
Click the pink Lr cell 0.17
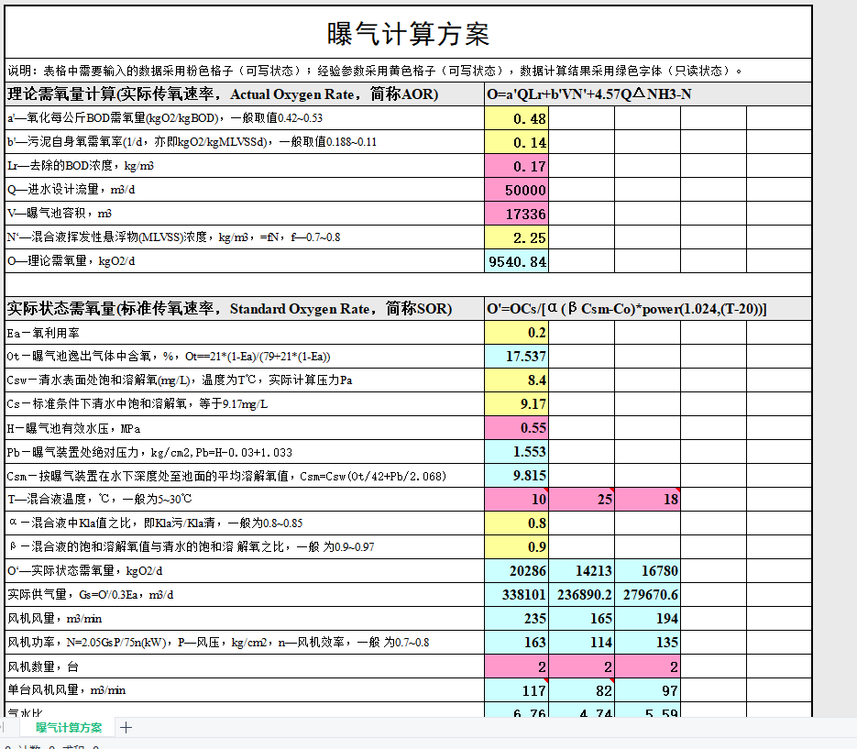(x=517, y=166)
